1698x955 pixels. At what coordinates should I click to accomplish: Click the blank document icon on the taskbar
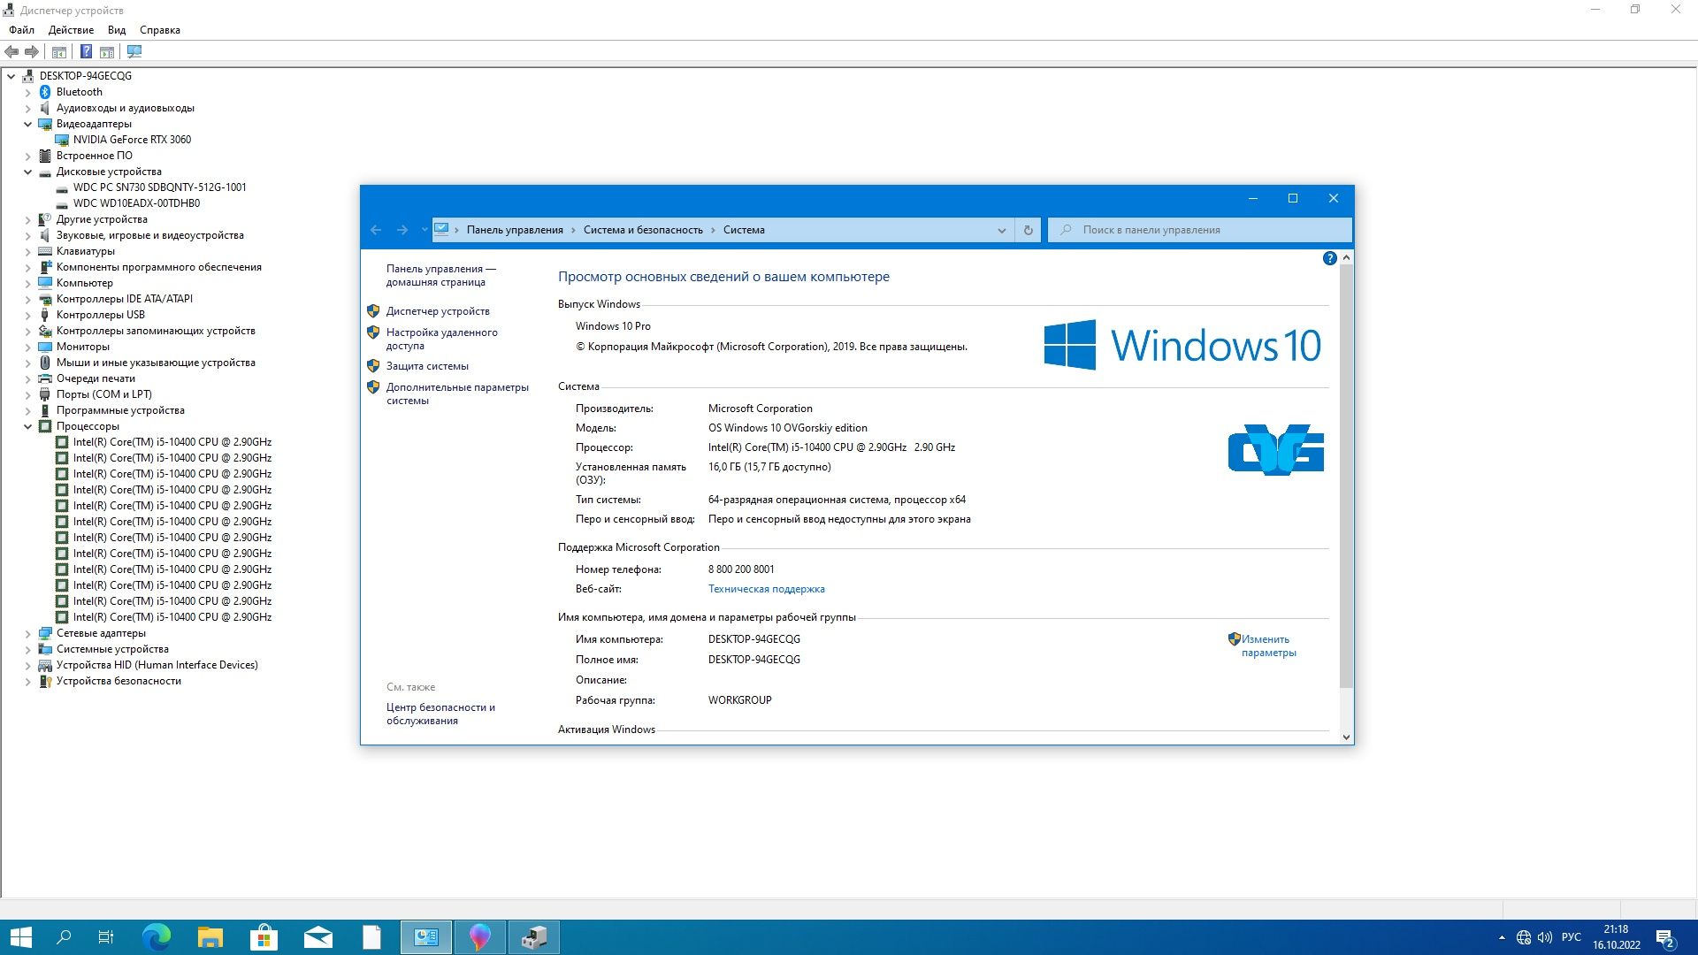371,937
